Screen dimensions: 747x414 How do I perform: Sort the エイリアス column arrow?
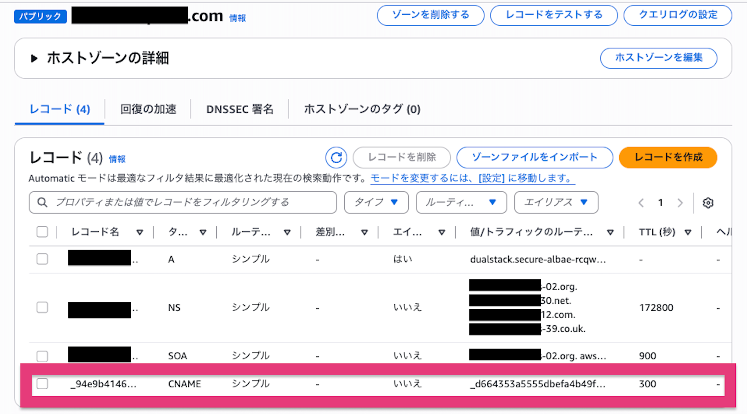pos(441,233)
